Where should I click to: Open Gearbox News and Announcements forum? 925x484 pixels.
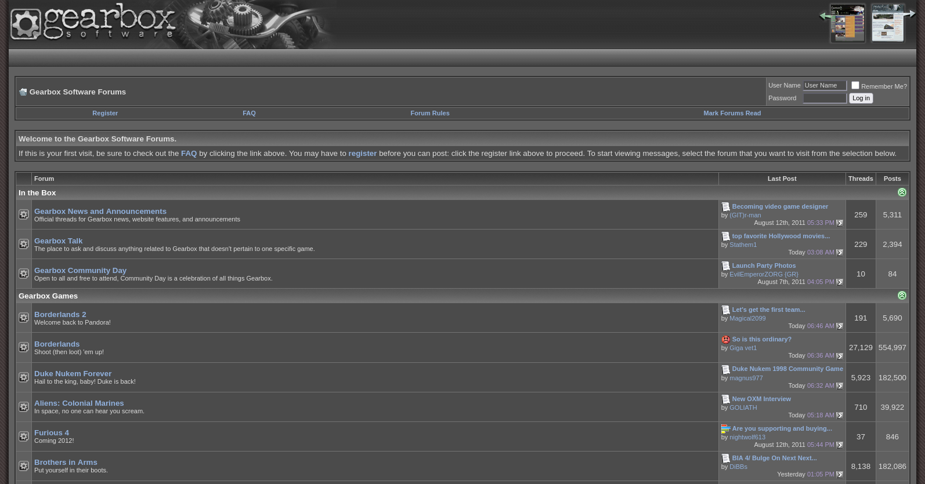pos(100,211)
